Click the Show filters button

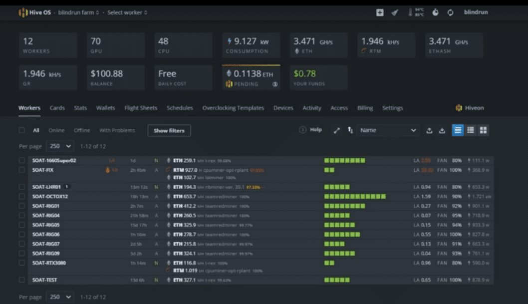coord(169,131)
